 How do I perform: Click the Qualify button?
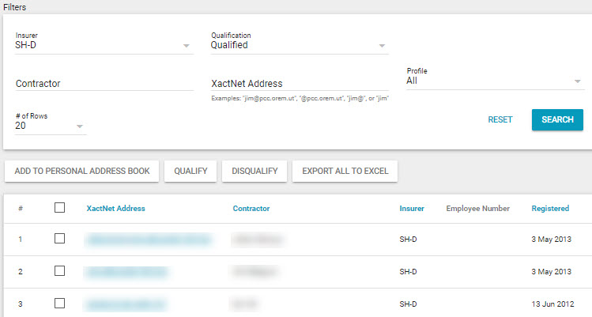[190, 171]
